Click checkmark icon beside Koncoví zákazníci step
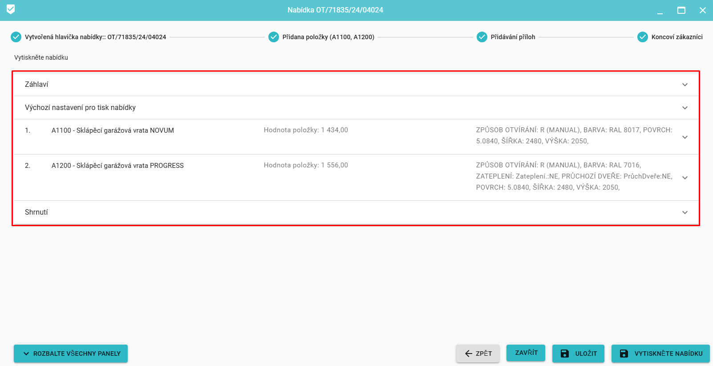 click(x=643, y=37)
